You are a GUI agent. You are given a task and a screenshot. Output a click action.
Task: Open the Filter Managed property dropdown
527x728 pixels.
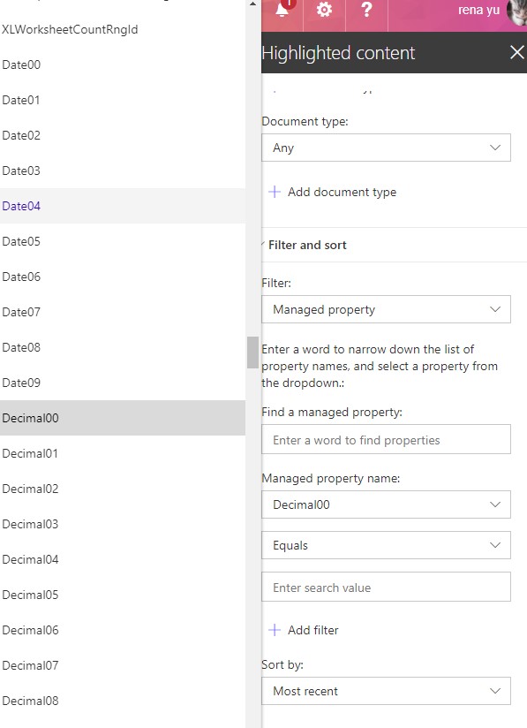pyautogui.click(x=386, y=309)
